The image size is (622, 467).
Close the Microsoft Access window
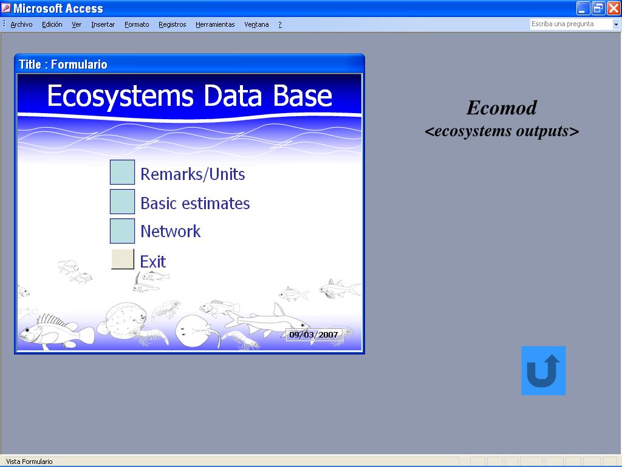point(613,9)
